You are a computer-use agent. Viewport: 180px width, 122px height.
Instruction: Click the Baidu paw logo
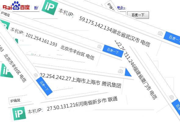(16, 5)
